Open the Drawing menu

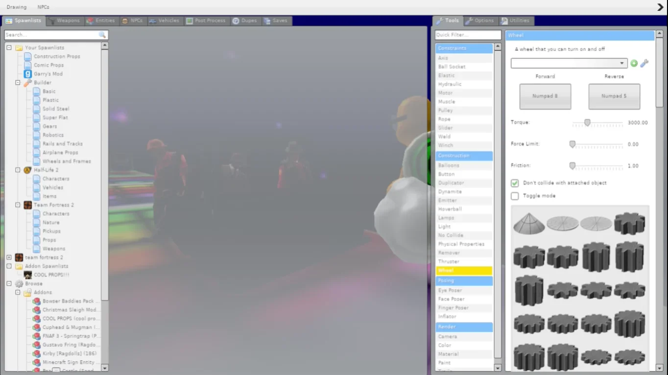pyautogui.click(x=17, y=7)
